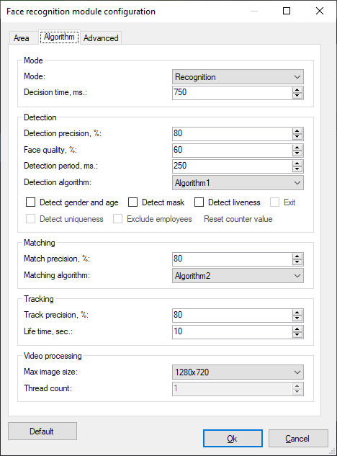This screenshot has width=337, height=456.
Task: Click inside the Decision time input field
Action: pyautogui.click(x=232, y=93)
